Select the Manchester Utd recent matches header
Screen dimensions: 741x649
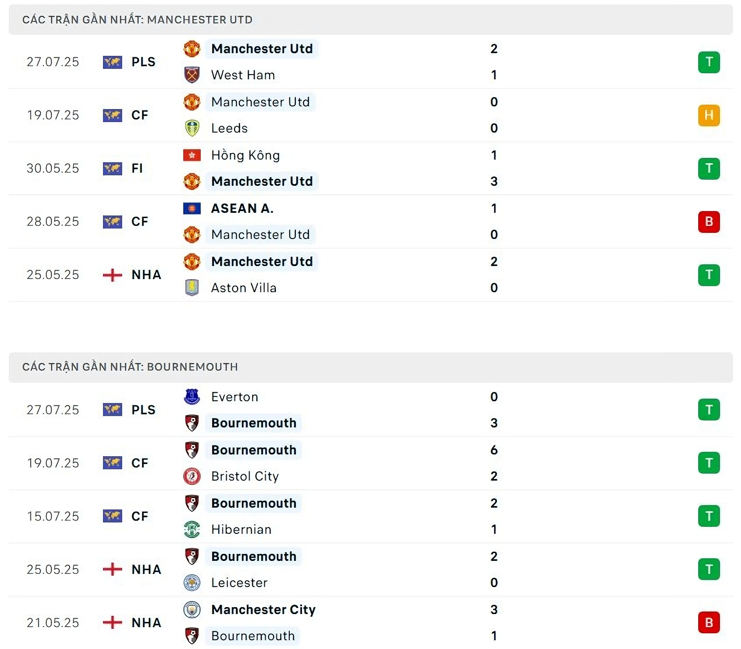click(137, 20)
